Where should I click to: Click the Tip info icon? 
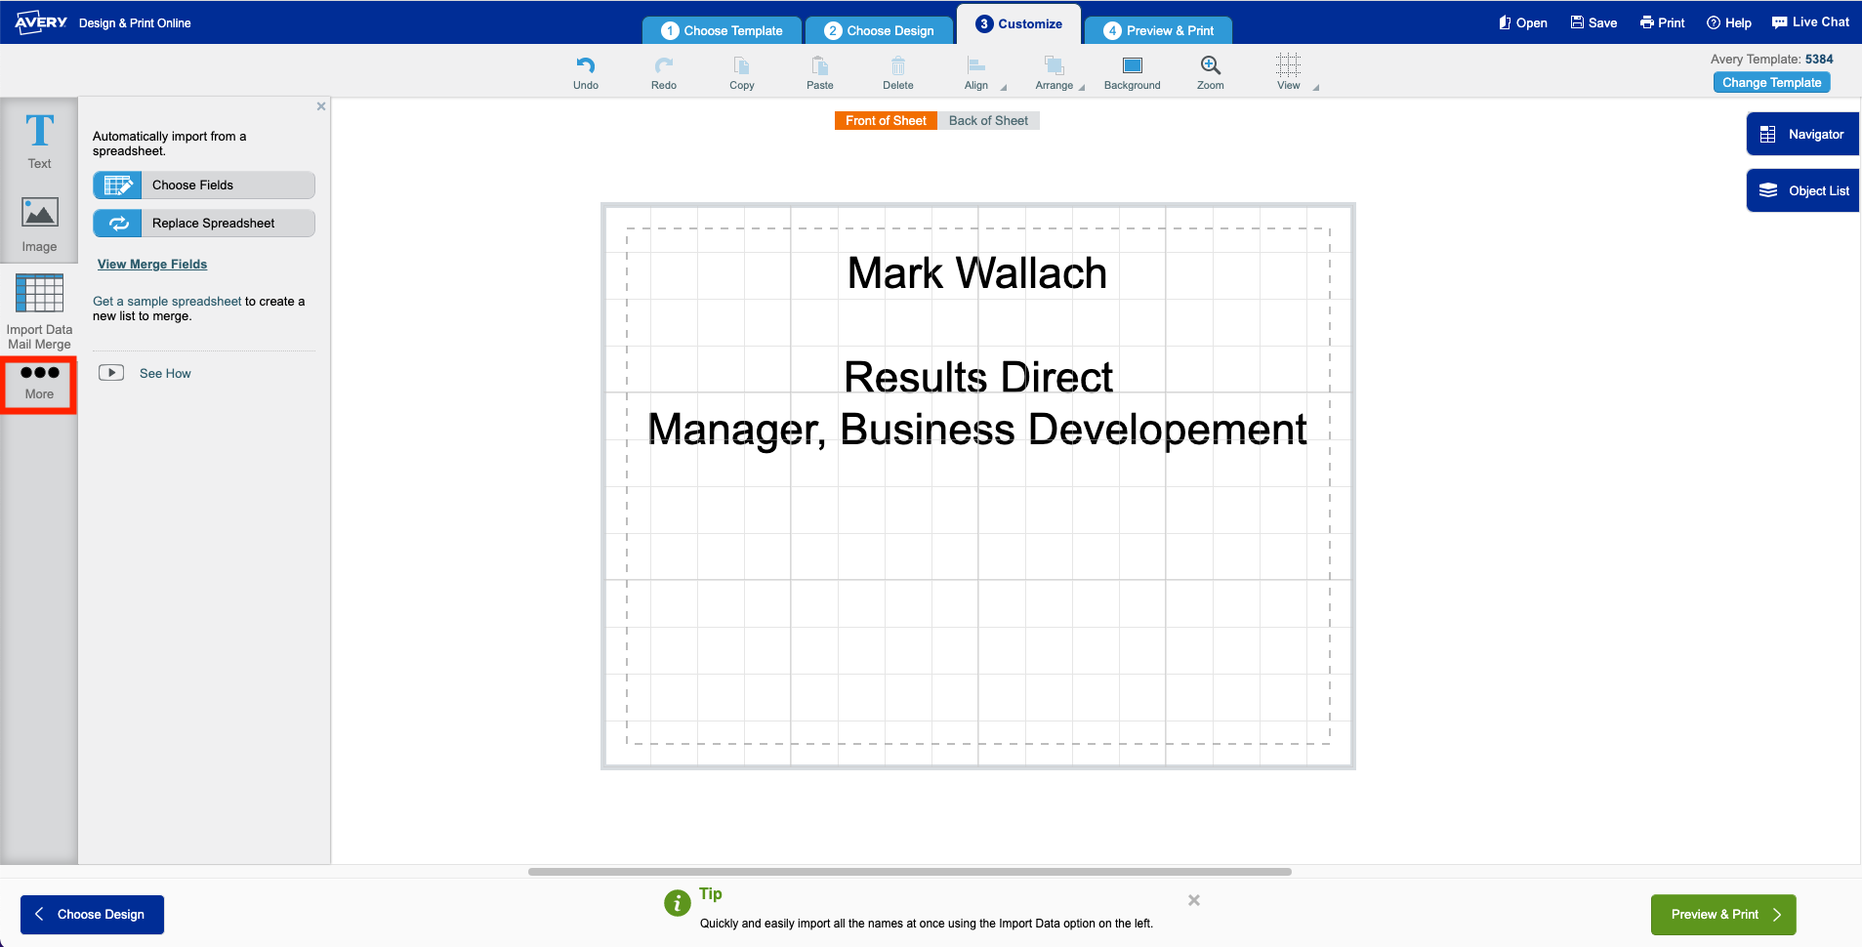[x=678, y=903]
